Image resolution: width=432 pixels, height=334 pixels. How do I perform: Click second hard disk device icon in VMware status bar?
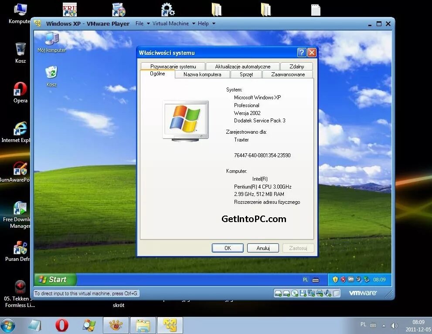286,294
